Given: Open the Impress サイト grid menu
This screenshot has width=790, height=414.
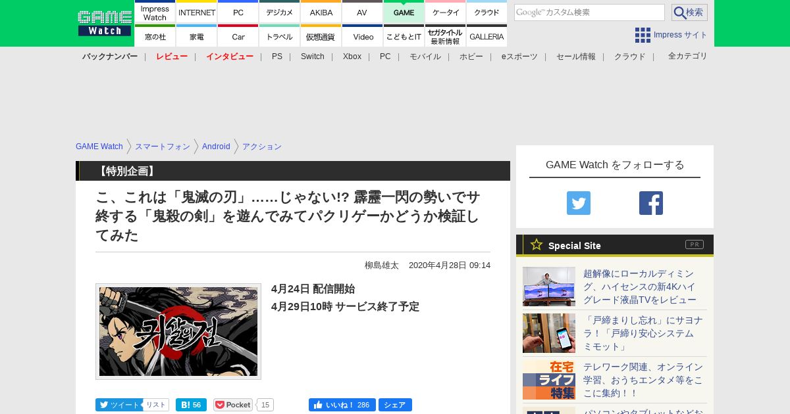Looking at the screenshot, I should tap(671, 35).
